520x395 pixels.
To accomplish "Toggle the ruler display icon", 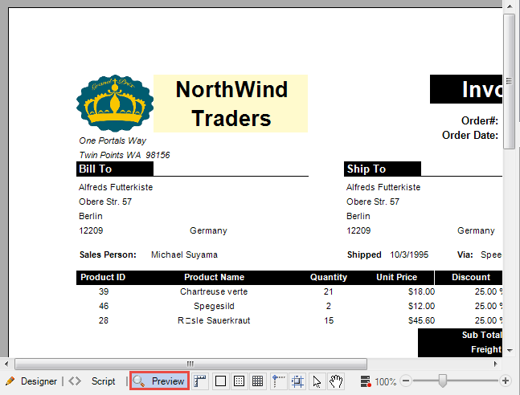I will pos(200,381).
